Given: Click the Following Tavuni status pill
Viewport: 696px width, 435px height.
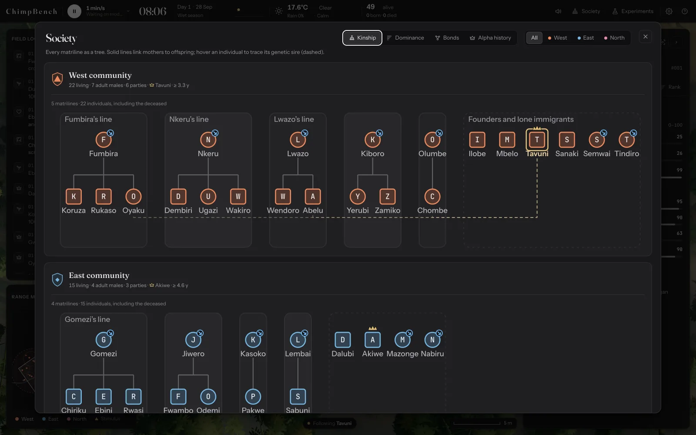Looking at the screenshot, I should tap(329, 423).
